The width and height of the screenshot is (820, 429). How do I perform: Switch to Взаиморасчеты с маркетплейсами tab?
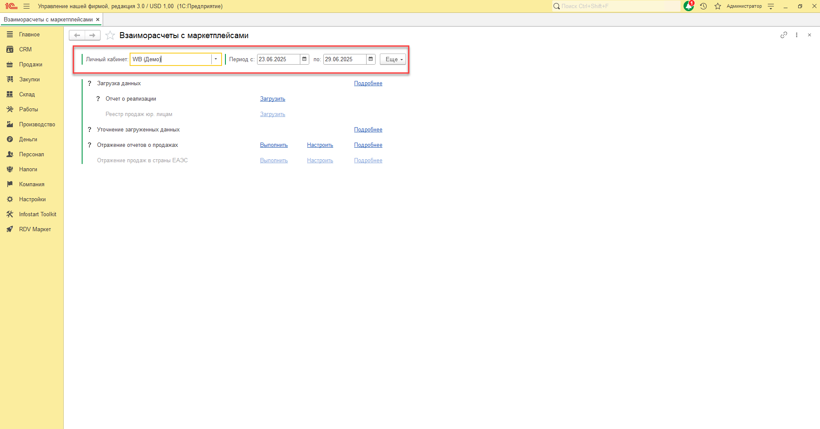tap(48, 20)
